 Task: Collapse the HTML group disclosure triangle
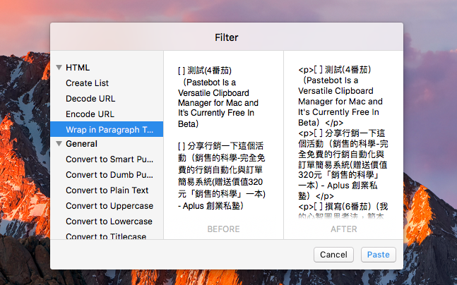59,68
